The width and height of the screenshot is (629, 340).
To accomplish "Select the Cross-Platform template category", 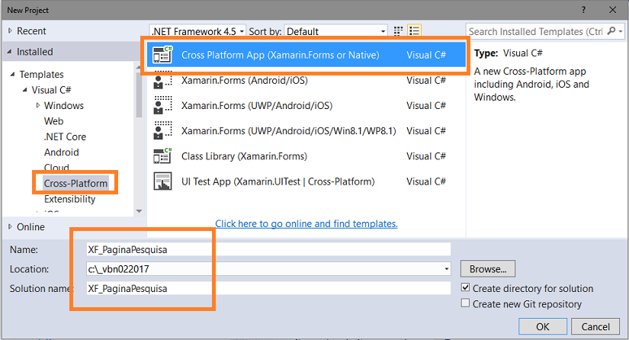I will 75,183.
